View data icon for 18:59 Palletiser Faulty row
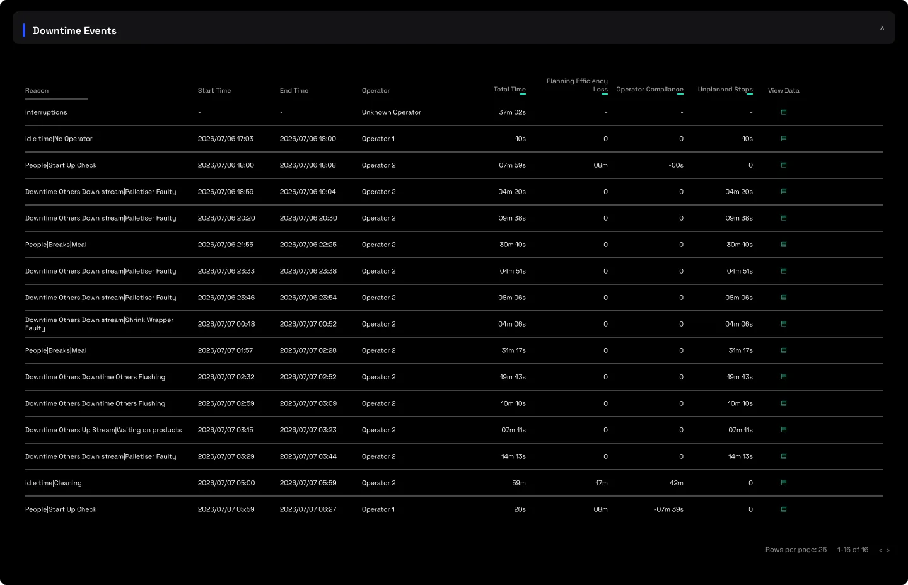The image size is (908, 585). click(784, 192)
